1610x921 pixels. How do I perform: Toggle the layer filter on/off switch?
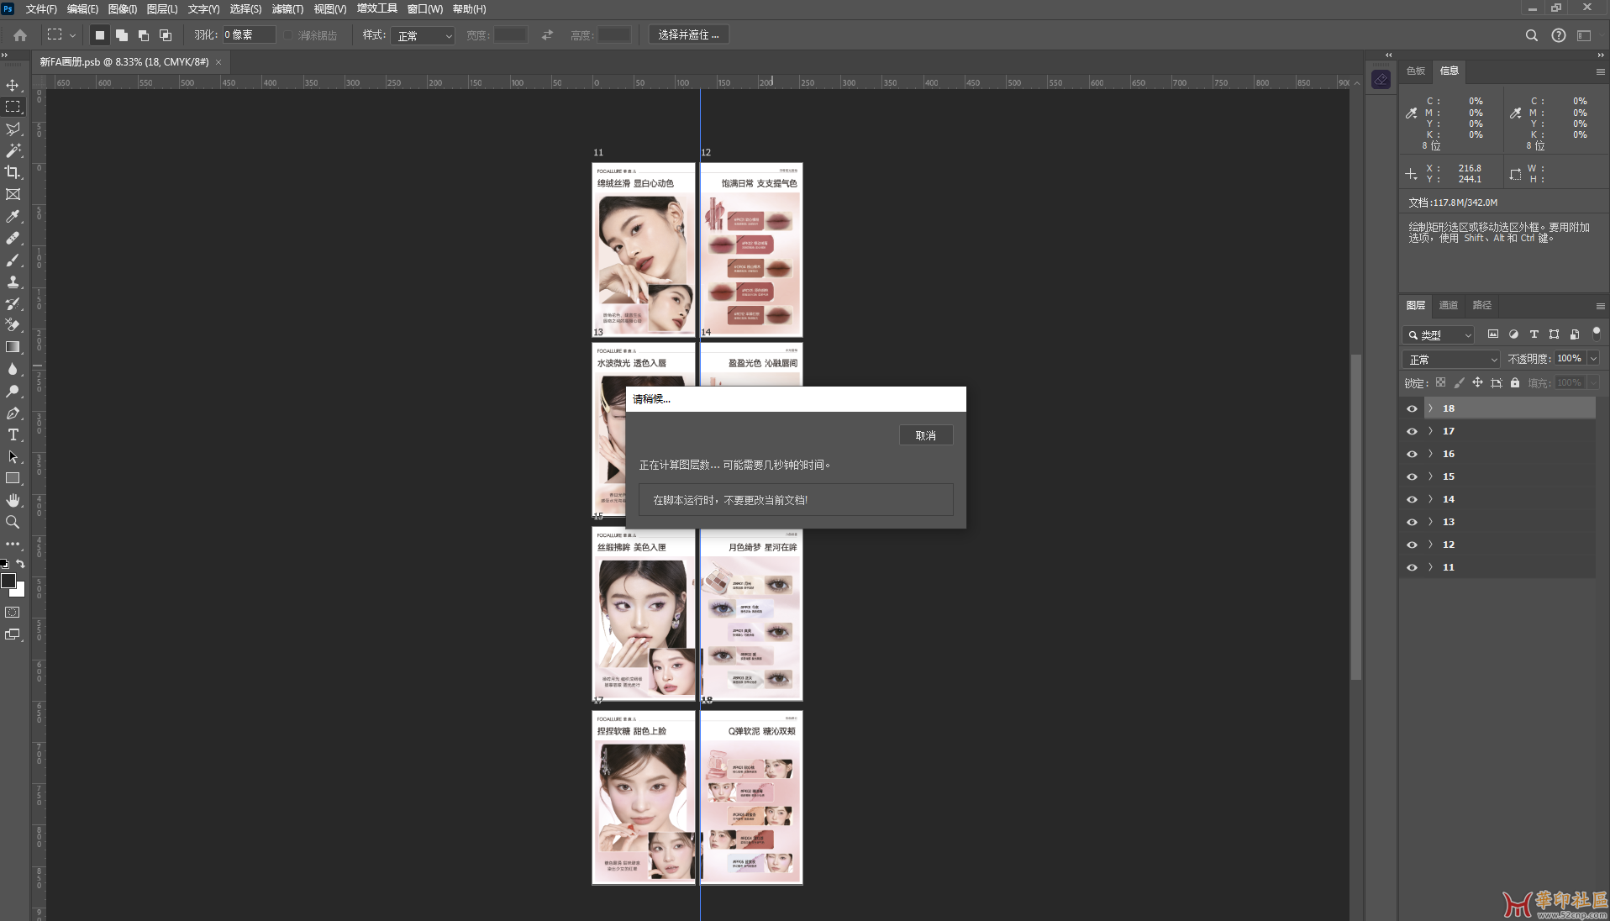tap(1596, 334)
